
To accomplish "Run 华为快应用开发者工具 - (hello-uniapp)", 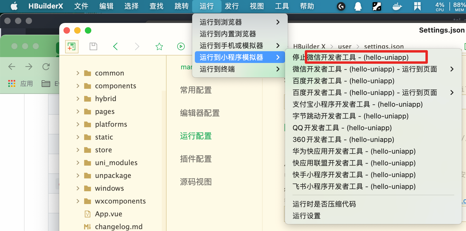I will pyautogui.click(x=373, y=151).
